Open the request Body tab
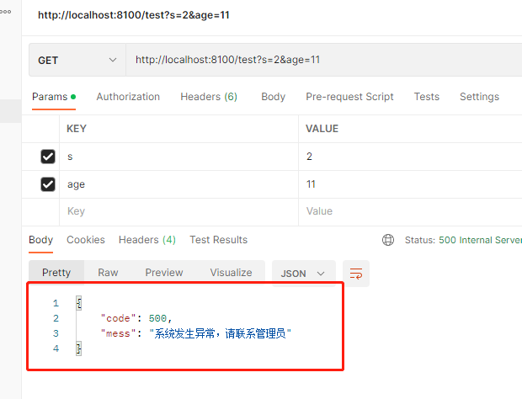Image resolution: width=522 pixels, height=399 pixels. [274, 97]
